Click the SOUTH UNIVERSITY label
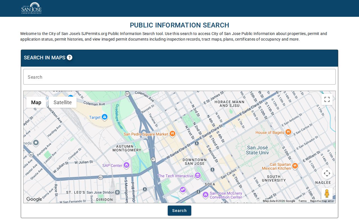Screen dimensions: 359x224 [x=274, y=178]
